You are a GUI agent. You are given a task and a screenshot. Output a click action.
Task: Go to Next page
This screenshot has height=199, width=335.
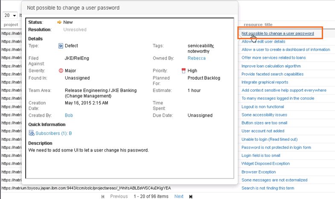tap(179, 196)
